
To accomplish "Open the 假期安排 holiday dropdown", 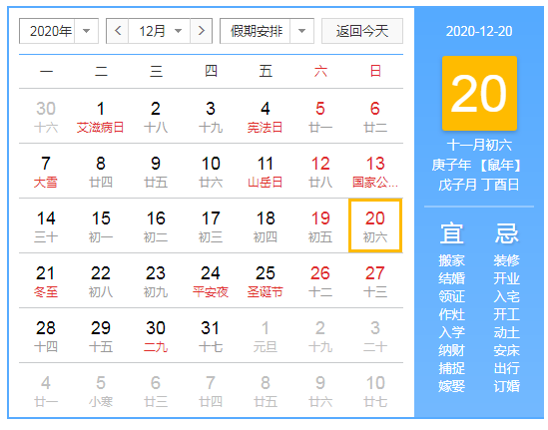I will point(267,31).
